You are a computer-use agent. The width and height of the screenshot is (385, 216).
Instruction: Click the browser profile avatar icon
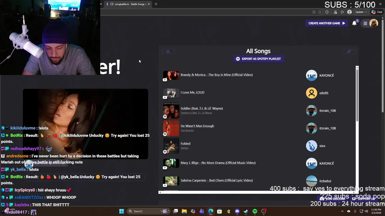point(349,12)
